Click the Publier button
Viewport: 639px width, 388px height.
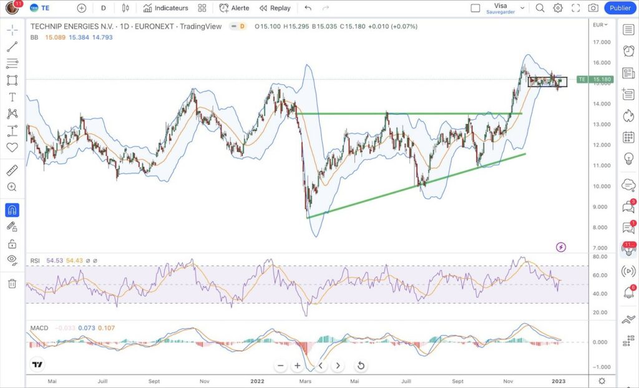pos(620,7)
